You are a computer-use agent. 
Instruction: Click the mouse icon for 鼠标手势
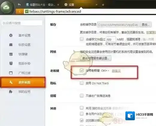pos(11,63)
